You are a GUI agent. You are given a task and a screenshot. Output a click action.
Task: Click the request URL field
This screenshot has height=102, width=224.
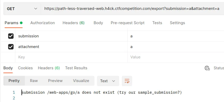tap(132, 9)
